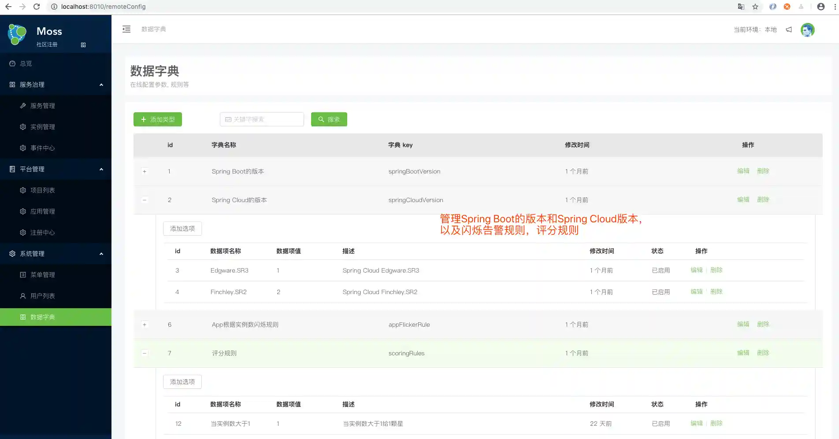Viewport: 839px width, 439px height.
Task: Click the 关键字搜索 input field
Action: [x=262, y=119]
